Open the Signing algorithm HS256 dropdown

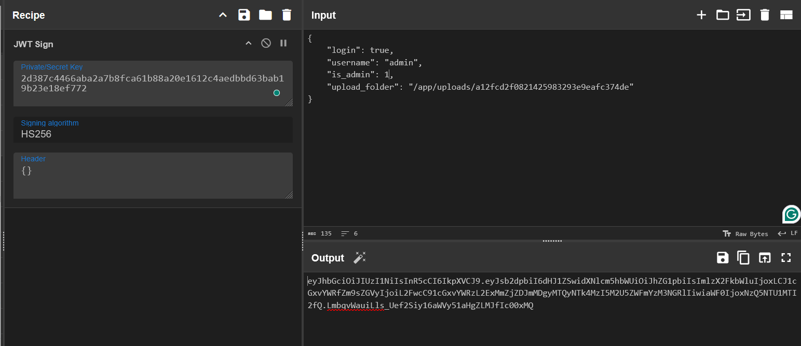153,130
